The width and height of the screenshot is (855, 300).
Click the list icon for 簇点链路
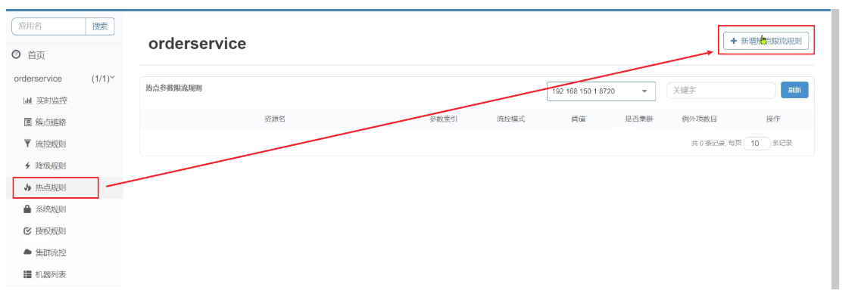(27, 122)
